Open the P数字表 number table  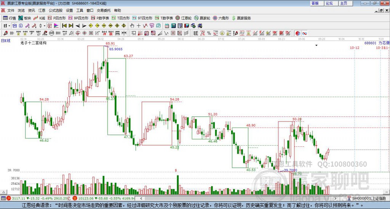(x=100, y=18)
